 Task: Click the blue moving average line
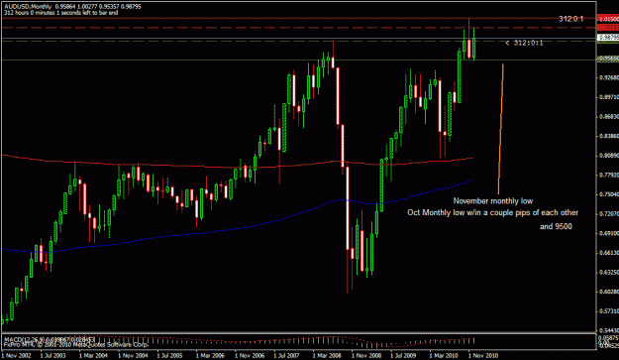coord(237,228)
